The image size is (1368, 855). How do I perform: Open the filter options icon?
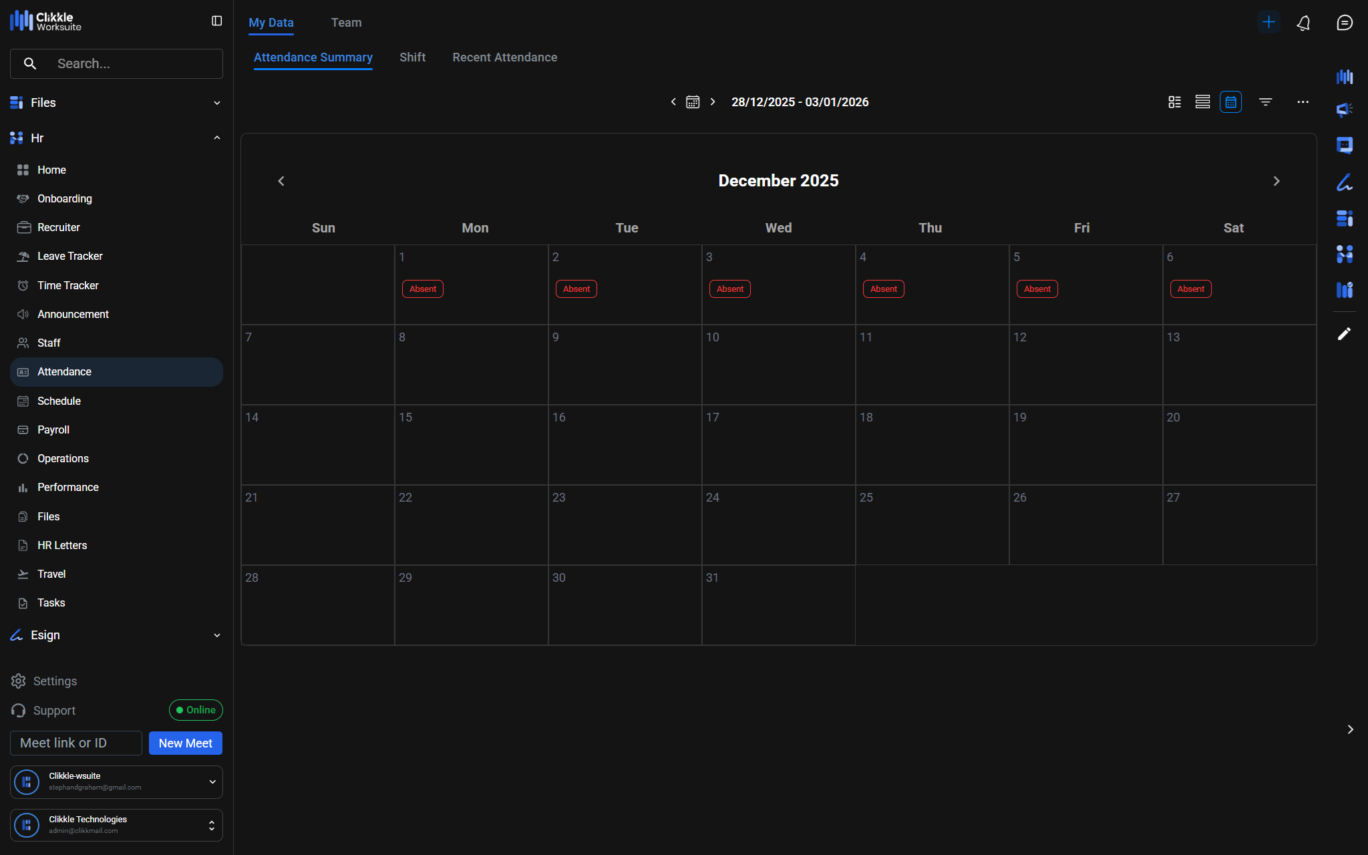[x=1265, y=102]
